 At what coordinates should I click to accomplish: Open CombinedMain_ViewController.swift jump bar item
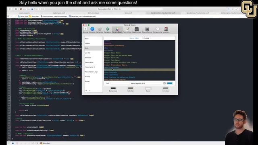(54, 16)
